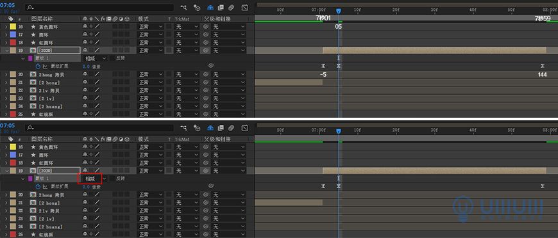Click quality slash switch on layer 17 圆环, upper panel

click(x=96, y=35)
